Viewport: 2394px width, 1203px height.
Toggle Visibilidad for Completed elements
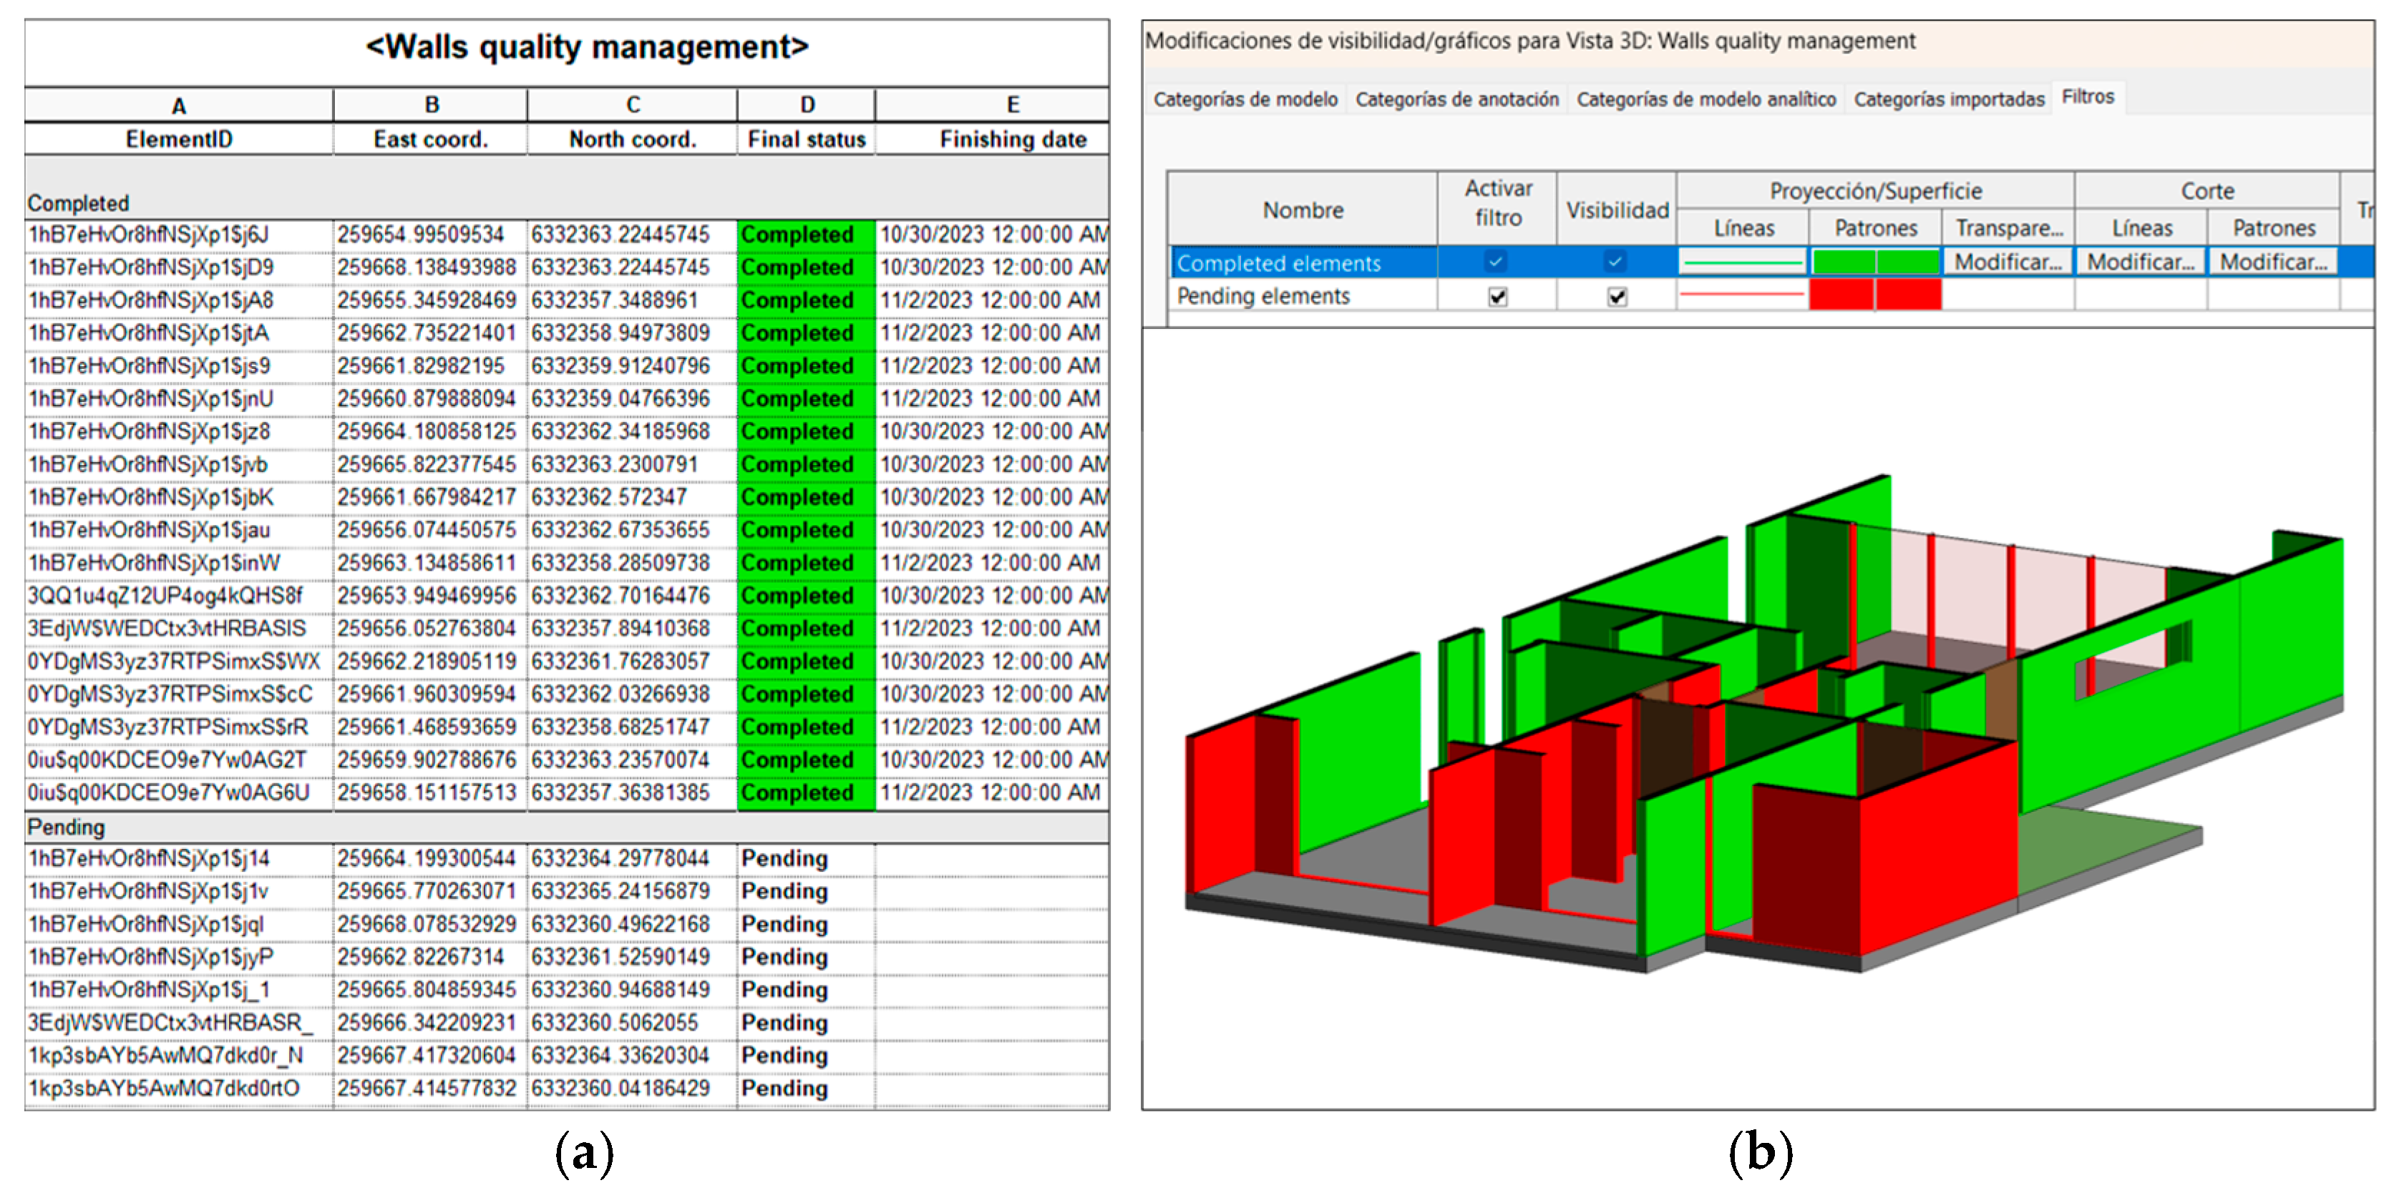point(1615,262)
